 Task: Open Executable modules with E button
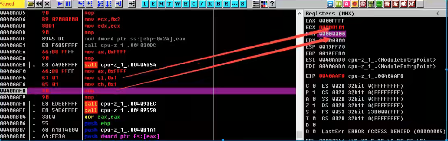pos(153,4)
